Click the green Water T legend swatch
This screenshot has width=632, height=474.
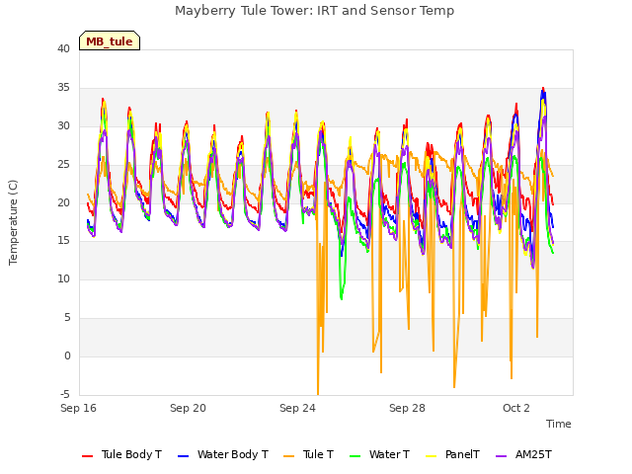[355, 456]
